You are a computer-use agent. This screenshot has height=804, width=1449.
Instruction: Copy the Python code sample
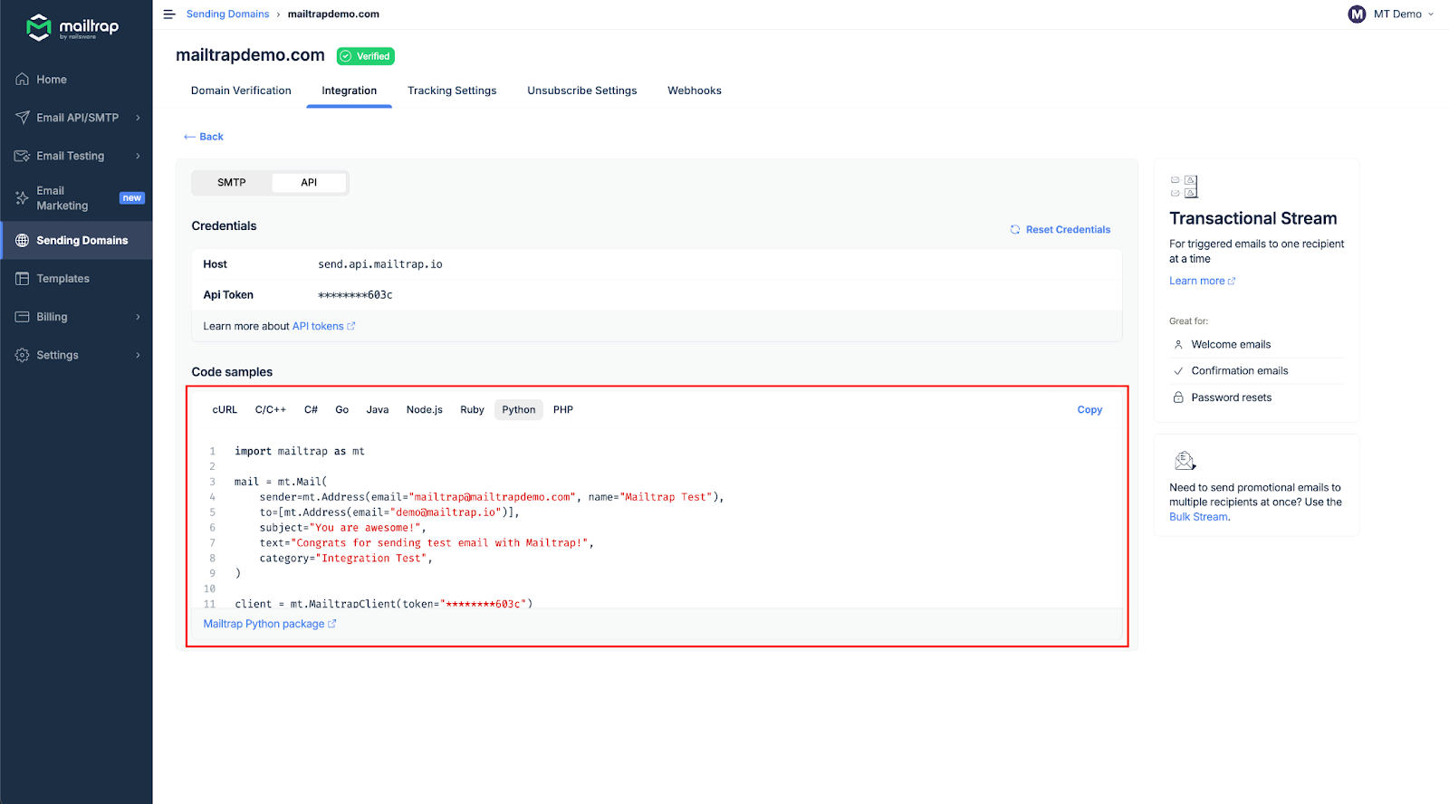click(x=1089, y=410)
